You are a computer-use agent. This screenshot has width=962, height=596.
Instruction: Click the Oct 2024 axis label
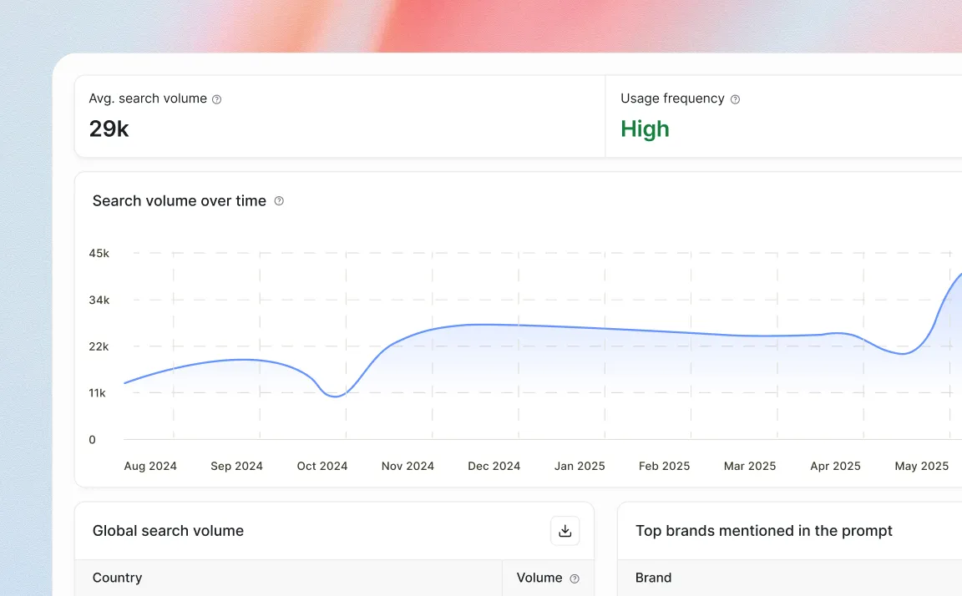[322, 466]
